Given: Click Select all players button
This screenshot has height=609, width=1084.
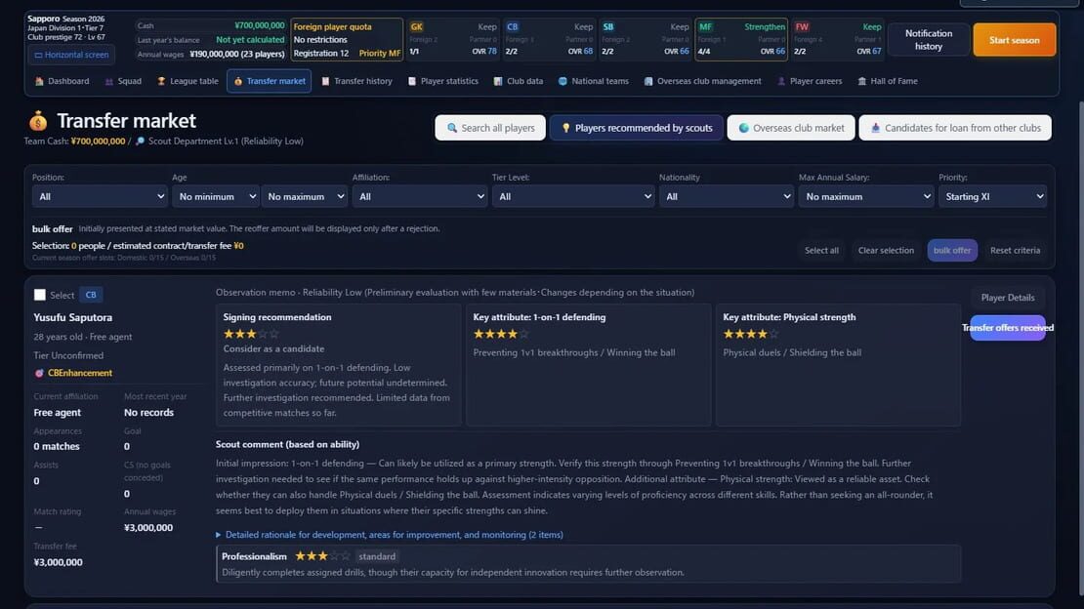Looking at the screenshot, I should coord(821,250).
